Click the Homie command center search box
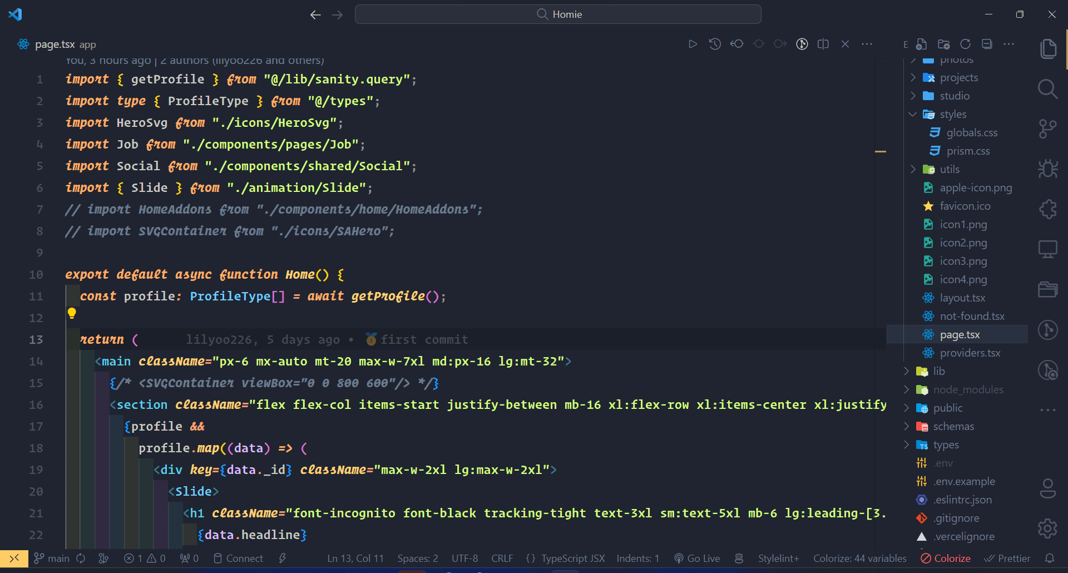Viewport: 1068px width, 573px height. click(558, 14)
